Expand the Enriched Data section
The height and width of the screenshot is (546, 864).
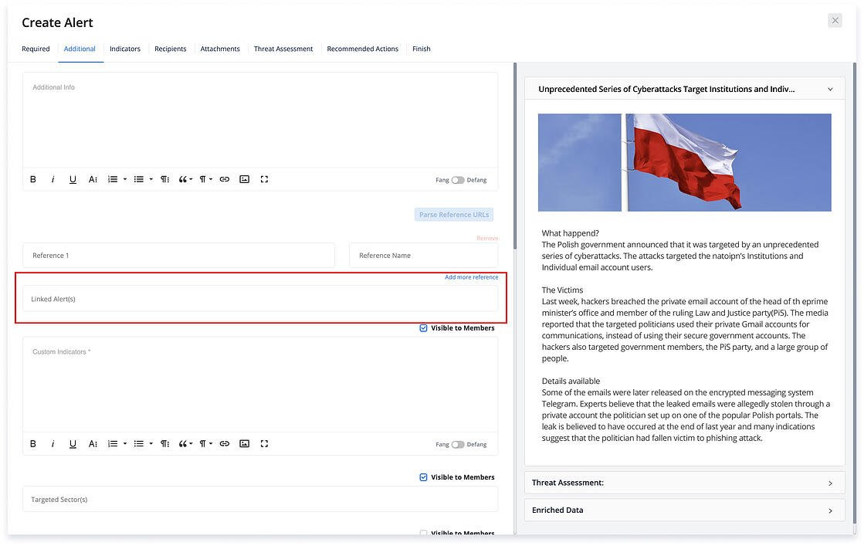coord(684,510)
